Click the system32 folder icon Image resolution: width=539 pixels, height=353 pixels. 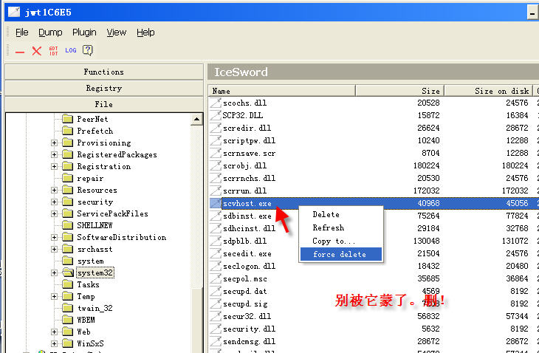[68, 273]
